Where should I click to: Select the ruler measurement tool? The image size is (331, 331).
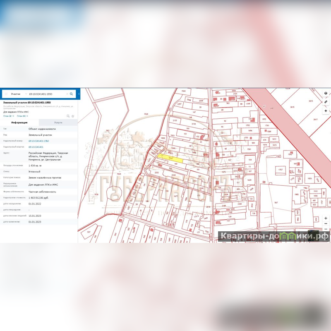[x=326, y=102]
